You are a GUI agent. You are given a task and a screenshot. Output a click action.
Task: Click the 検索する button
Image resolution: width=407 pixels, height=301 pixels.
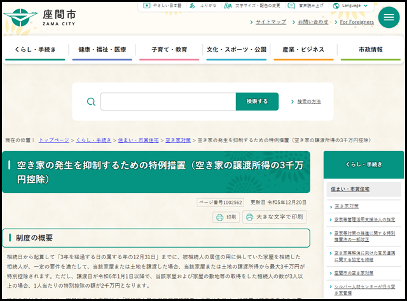(x=257, y=102)
